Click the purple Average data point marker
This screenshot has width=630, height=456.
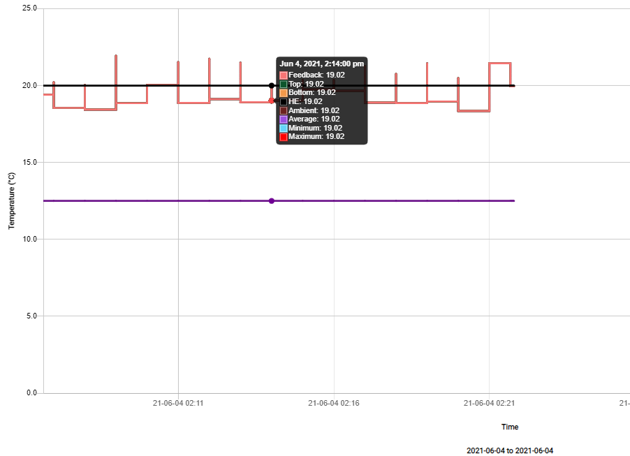271,200
